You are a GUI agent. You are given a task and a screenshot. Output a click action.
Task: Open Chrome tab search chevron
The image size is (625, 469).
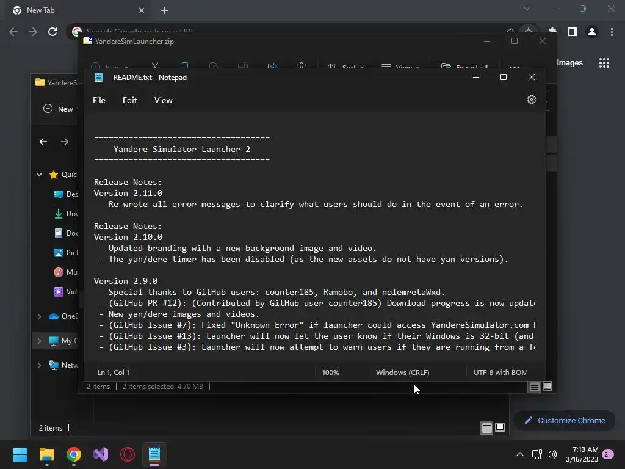(x=527, y=9)
